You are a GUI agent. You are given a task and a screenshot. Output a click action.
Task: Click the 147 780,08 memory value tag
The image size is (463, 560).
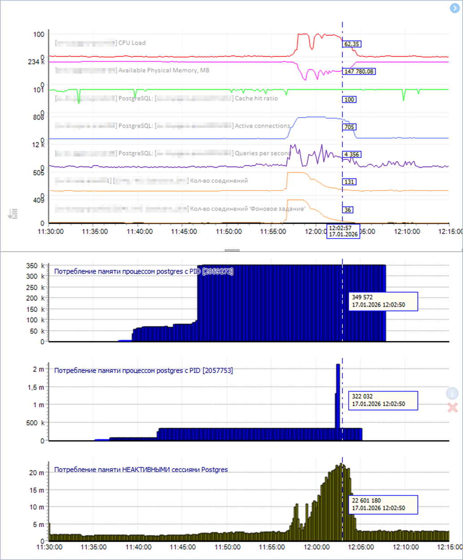pos(359,71)
